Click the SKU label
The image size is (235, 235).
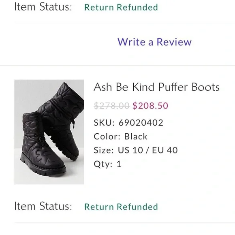point(104,123)
